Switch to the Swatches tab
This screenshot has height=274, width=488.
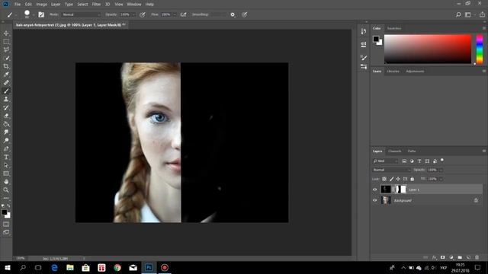coord(394,28)
